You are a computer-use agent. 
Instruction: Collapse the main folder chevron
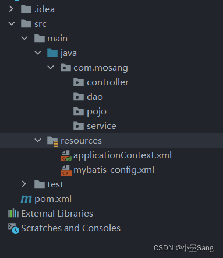[x=24, y=38]
